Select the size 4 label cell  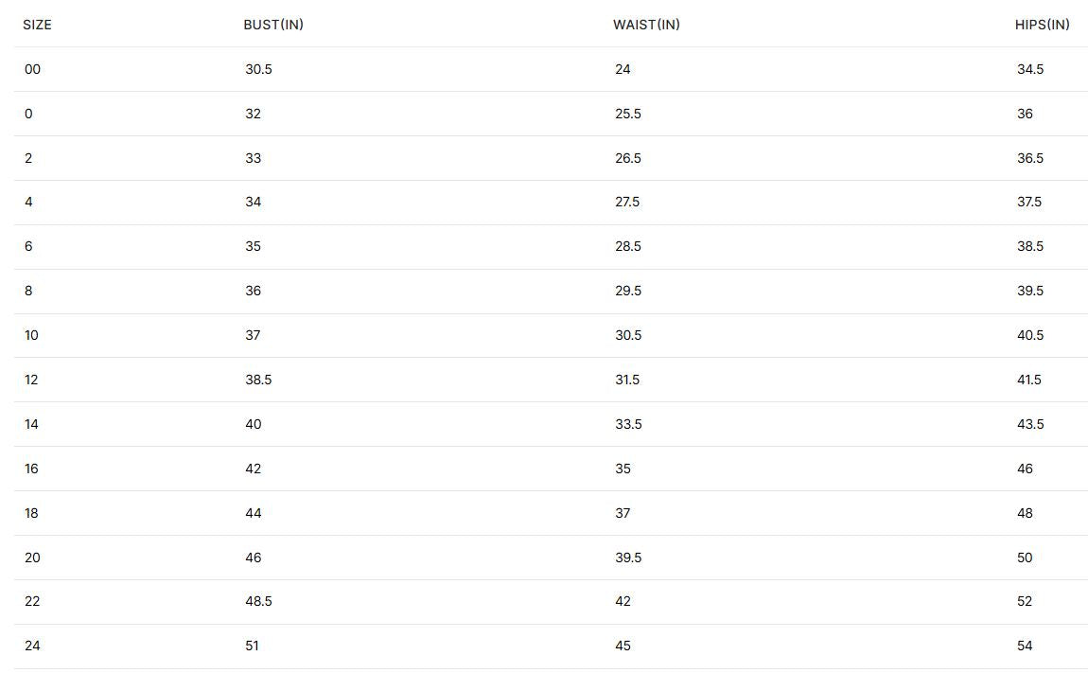tap(28, 202)
